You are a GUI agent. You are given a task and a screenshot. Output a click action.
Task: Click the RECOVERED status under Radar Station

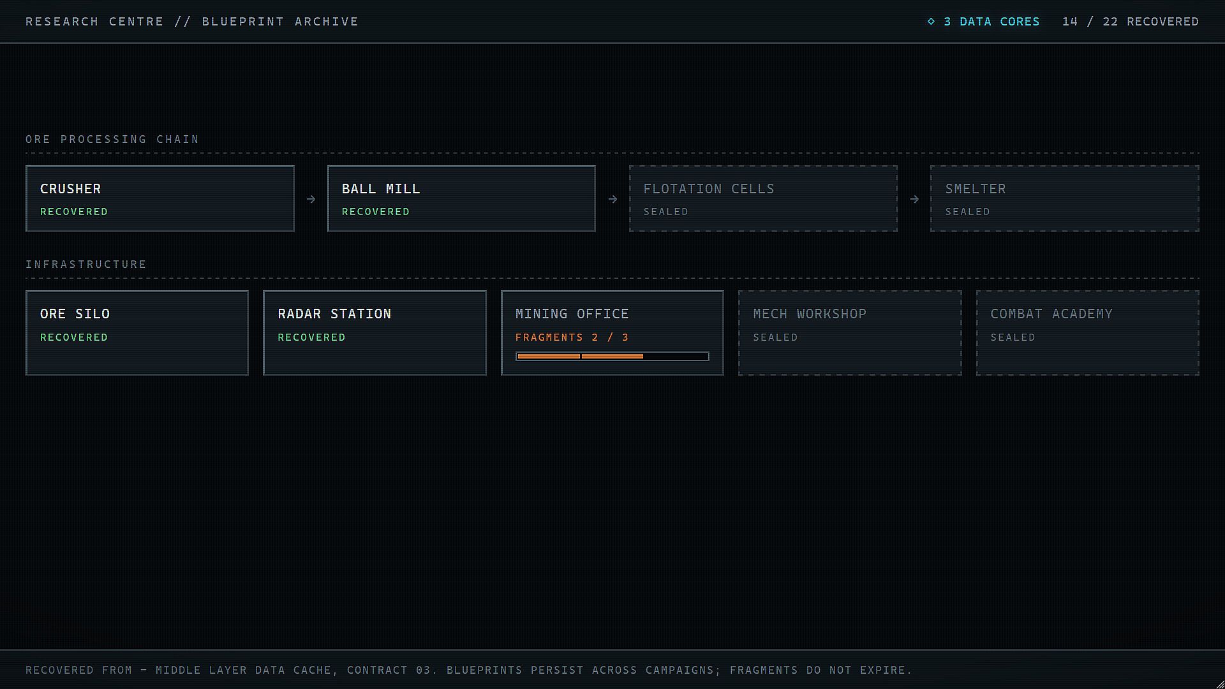click(311, 337)
